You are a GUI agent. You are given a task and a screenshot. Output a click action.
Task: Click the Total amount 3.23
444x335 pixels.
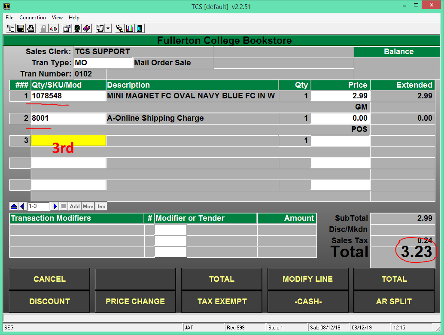[x=416, y=252]
